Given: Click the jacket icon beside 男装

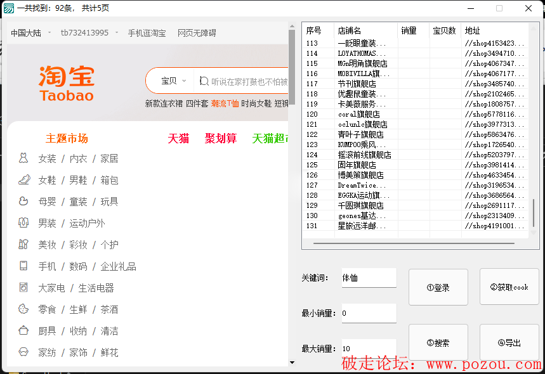Looking at the screenshot, I should point(23,222).
